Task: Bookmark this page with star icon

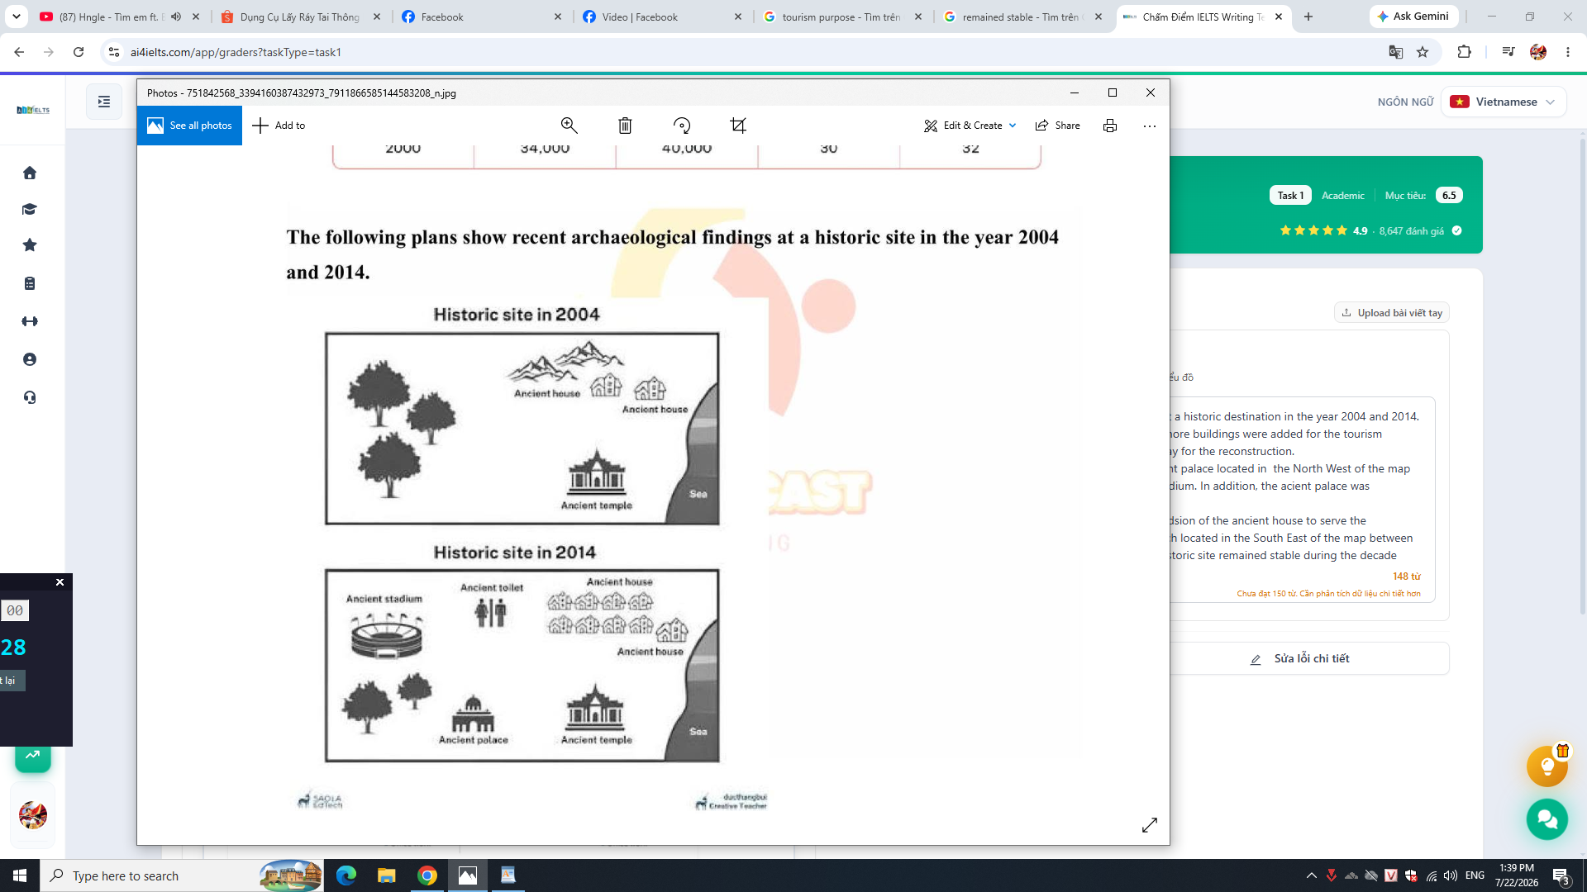Action: (x=1423, y=52)
